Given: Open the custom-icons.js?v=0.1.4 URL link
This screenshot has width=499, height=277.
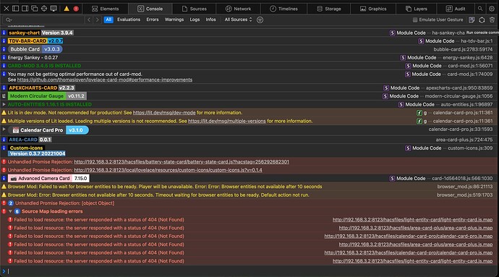Looking at the screenshot, I should (x=168, y=170).
